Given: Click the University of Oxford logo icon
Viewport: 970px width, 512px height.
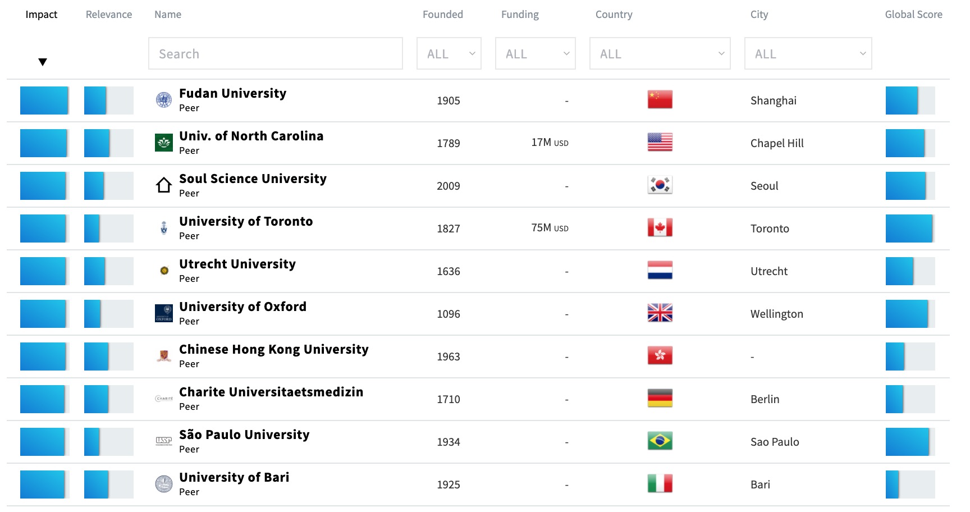Looking at the screenshot, I should (164, 313).
